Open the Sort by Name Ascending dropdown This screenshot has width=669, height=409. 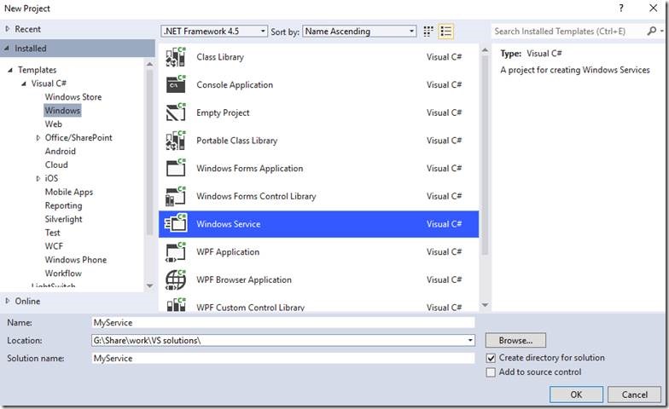[359, 31]
